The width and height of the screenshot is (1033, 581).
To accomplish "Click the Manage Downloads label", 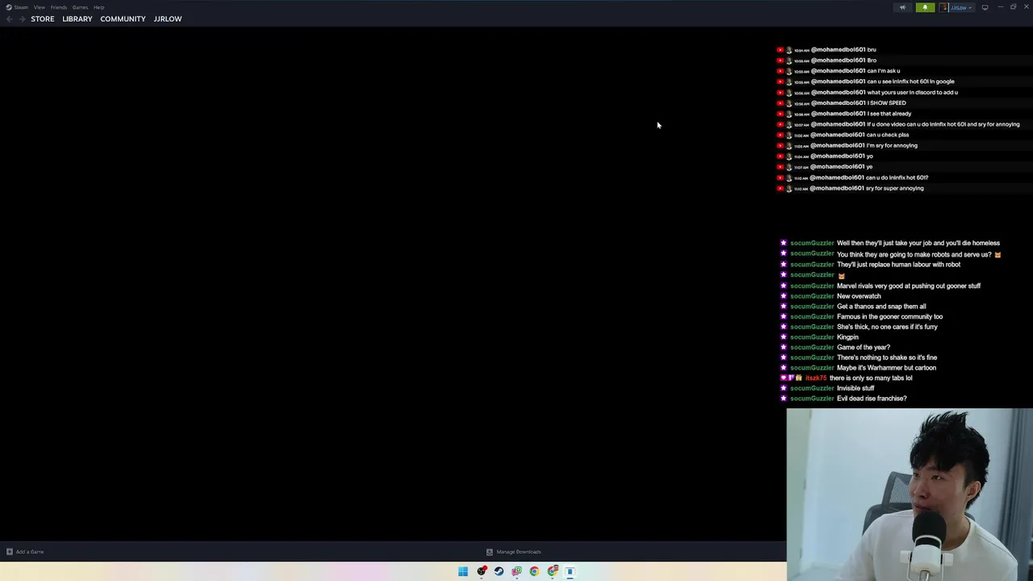I will click(519, 552).
